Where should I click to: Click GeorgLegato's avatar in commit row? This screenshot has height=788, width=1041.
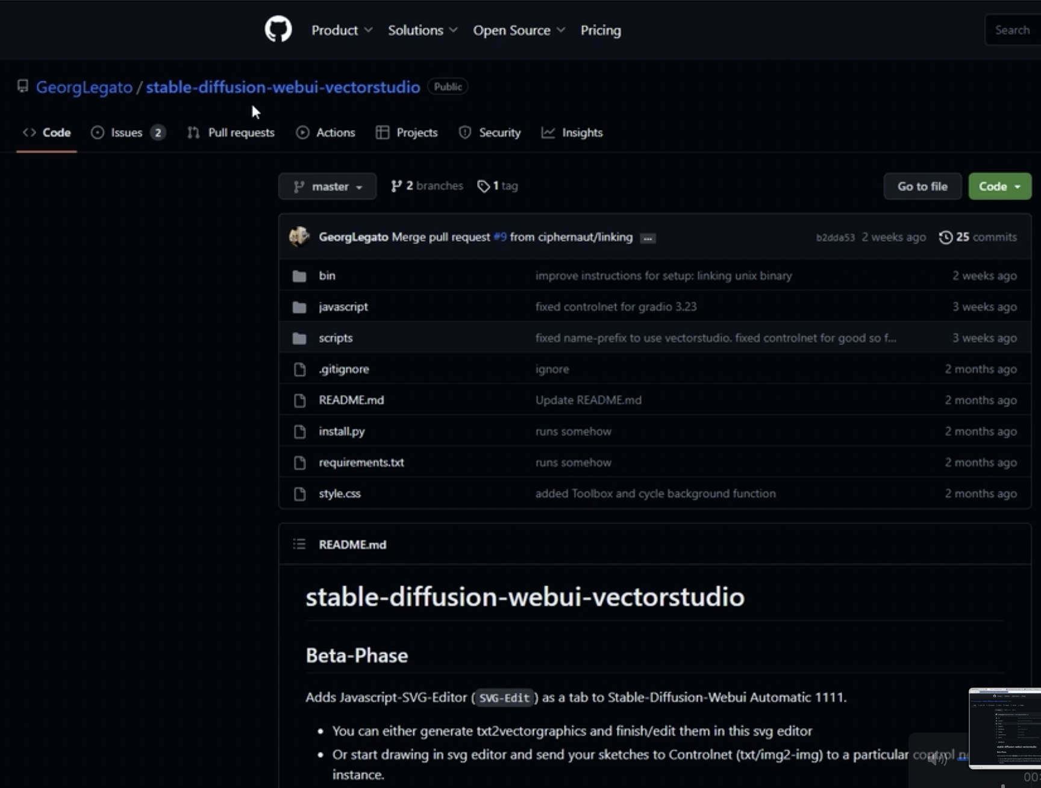pyautogui.click(x=299, y=237)
